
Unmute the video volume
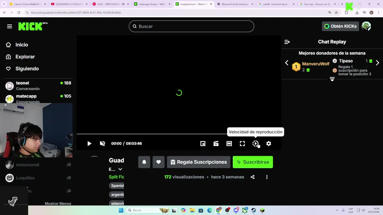click(102, 144)
